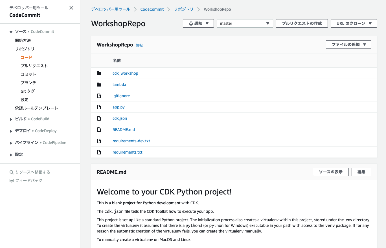386x248 pixels.
Task: Open the デベロッパー用ツール breadcrumb link
Action: 111,9
